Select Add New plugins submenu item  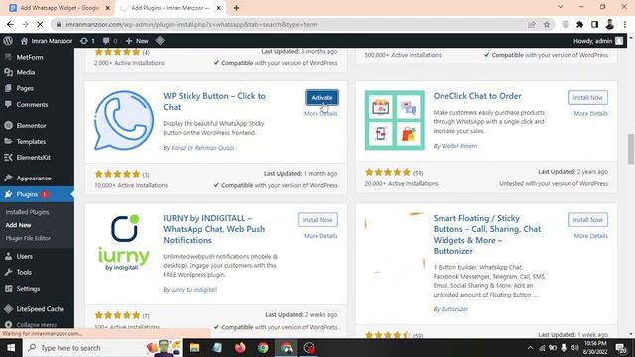coord(18,225)
